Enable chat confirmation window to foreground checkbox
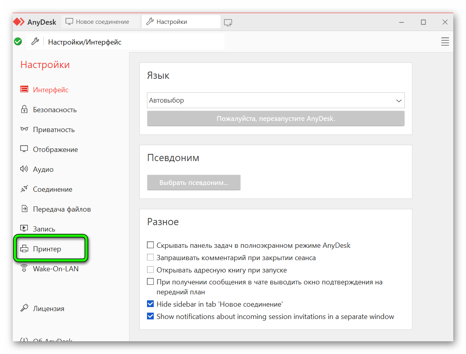 pyautogui.click(x=151, y=282)
